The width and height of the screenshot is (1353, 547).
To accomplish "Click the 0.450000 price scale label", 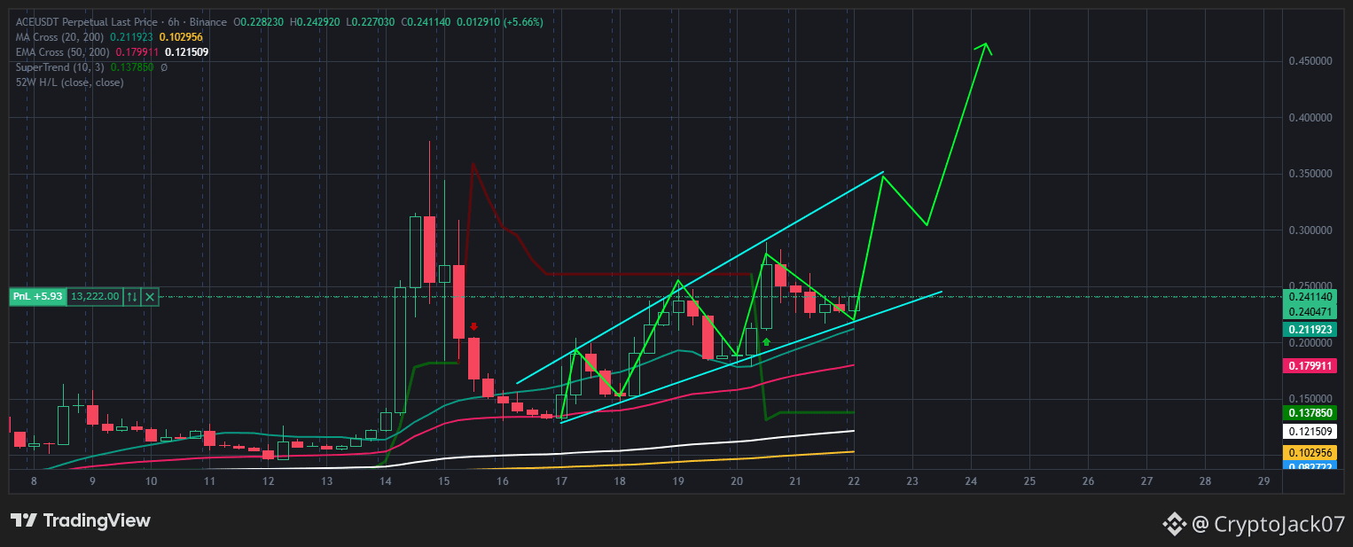I will pyautogui.click(x=1311, y=61).
